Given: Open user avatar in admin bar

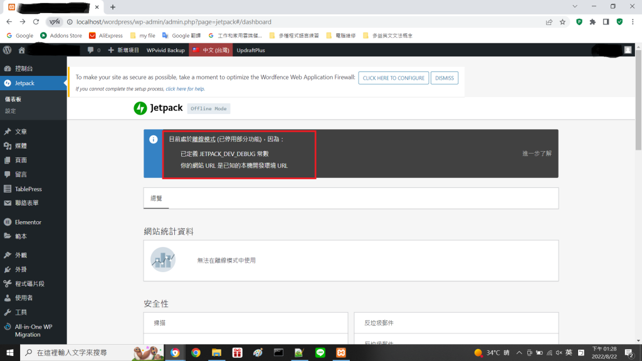Looking at the screenshot, I should tap(628, 50).
